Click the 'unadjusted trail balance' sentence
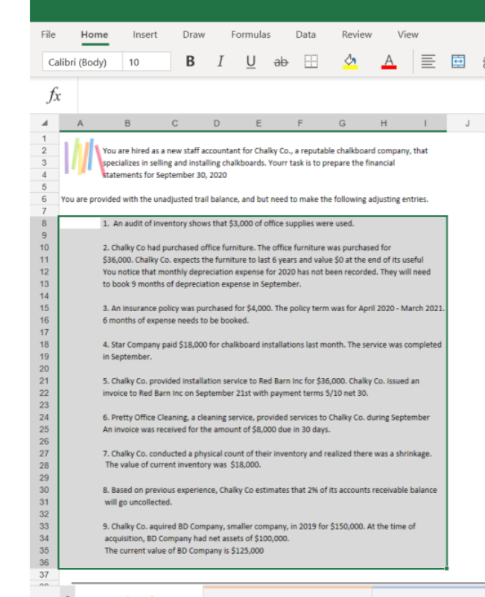Viewport: 485px width, 597px height. pyautogui.click(x=244, y=199)
